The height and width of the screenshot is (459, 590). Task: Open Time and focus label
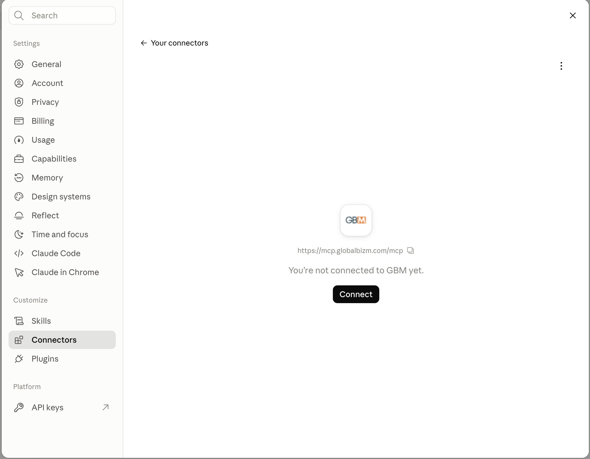[60, 234]
